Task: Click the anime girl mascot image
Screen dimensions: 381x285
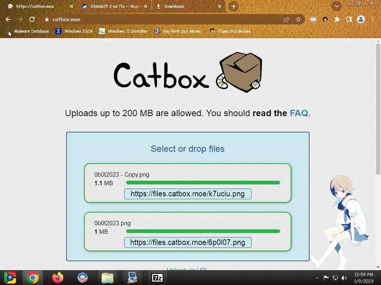Action: point(340,222)
